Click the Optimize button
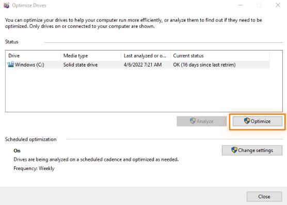The image size is (287, 205). [258, 121]
